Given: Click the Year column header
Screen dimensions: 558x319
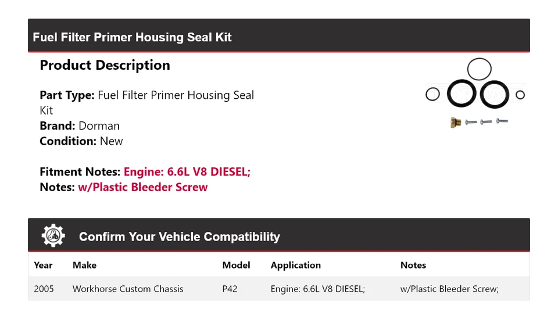Looking at the screenshot, I should pyautogui.click(x=43, y=265).
